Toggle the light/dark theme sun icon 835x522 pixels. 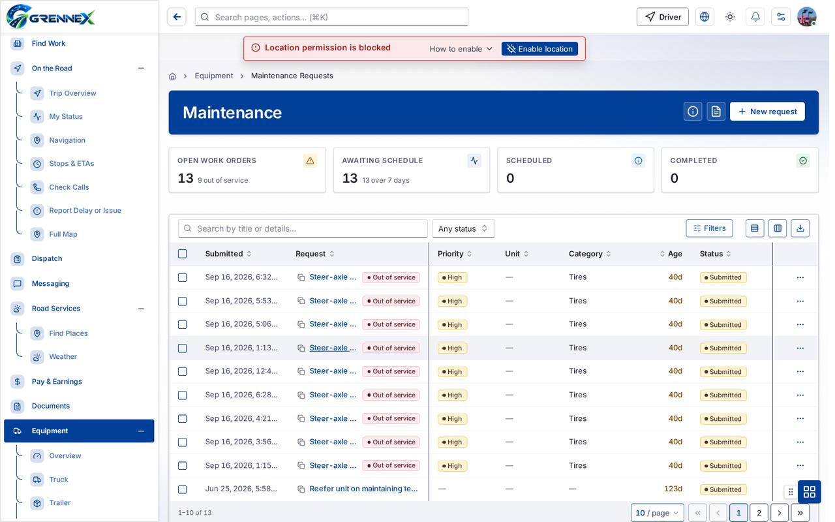click(x=730, y=17)
